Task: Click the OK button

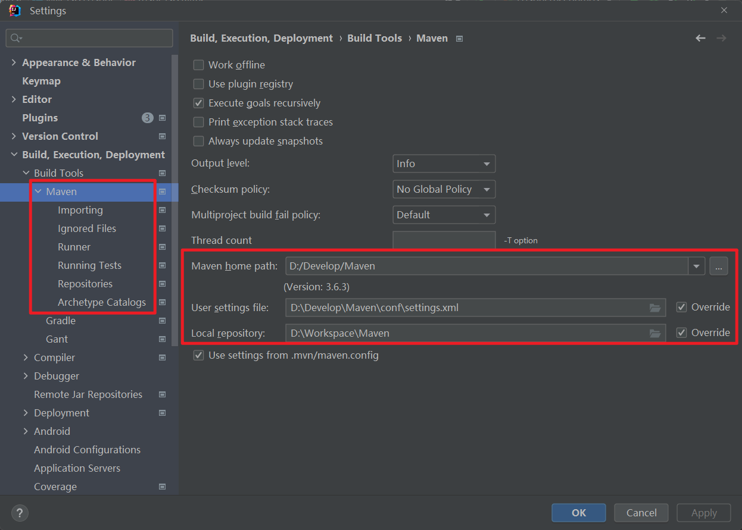Action: tap(579, 513)
